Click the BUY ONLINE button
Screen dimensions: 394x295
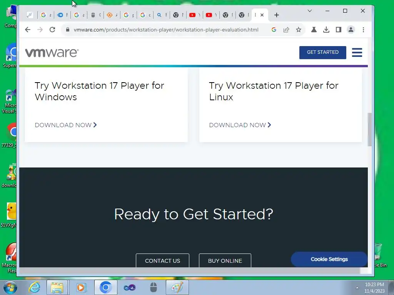tap(225, 260)
